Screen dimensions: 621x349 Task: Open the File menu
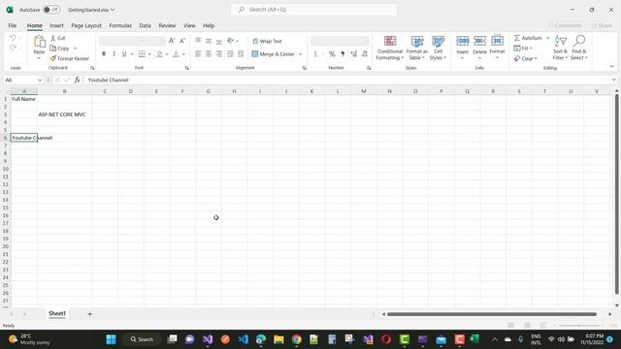tap(13, 26)
